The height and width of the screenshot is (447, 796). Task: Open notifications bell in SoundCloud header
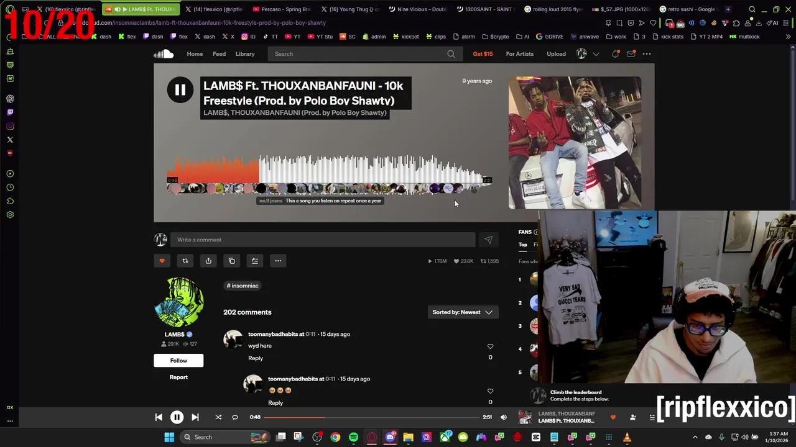(x=615, y=54)
